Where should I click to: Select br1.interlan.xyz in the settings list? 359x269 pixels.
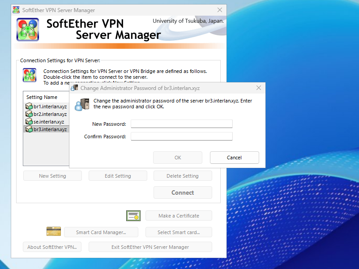[x=47, y=107]
